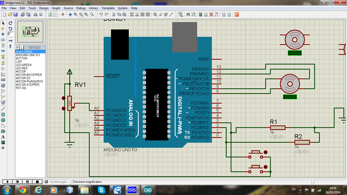347x195 pixels.
Task: Transfer the netlist to ARES
Action: tap(236, 14)
